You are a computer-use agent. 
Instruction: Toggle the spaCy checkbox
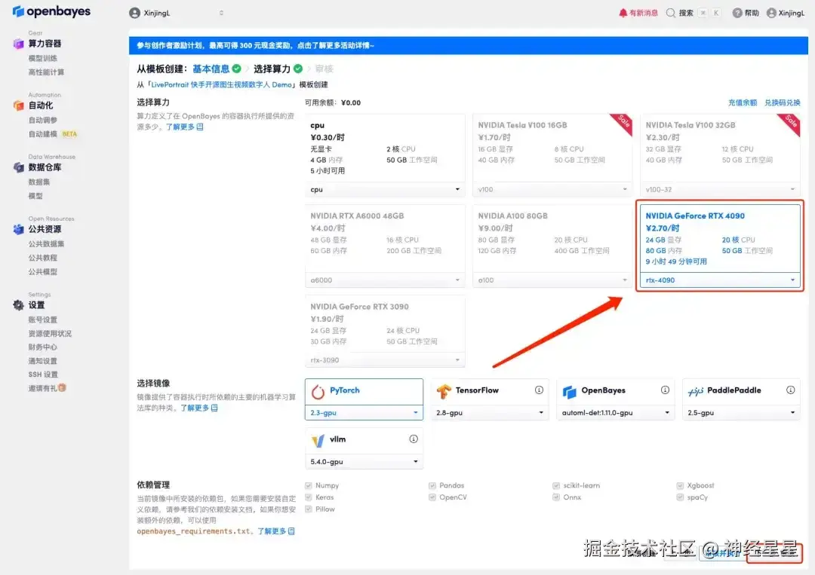click(680, 497)
